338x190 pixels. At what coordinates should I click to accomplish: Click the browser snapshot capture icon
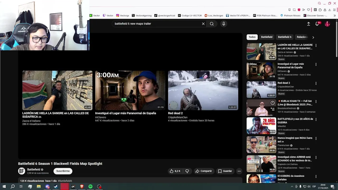[x=294, y=10]
